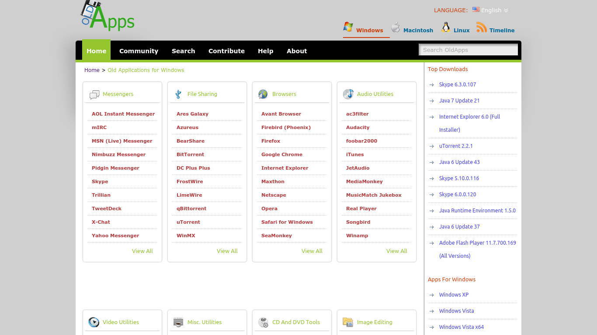
Task: Open Adobe Flash Player 11.7.700.169 link
Action: coord(477,249)
